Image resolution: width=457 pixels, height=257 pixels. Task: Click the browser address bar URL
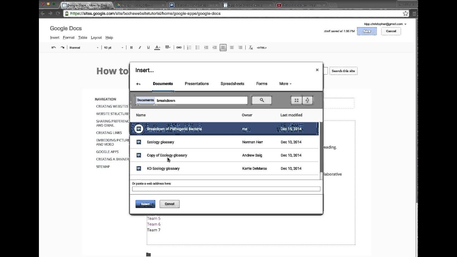tap(145, 14)
